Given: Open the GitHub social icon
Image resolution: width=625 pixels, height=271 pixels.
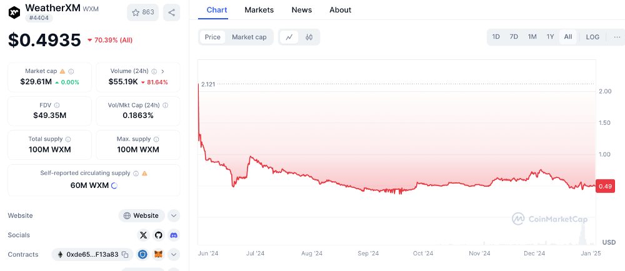Looking at the screenshot, I should [x=159, y=235].
